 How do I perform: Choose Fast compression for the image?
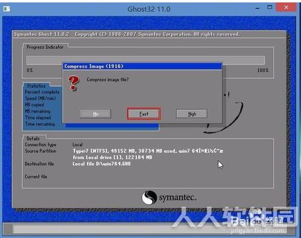click(144, 114)
